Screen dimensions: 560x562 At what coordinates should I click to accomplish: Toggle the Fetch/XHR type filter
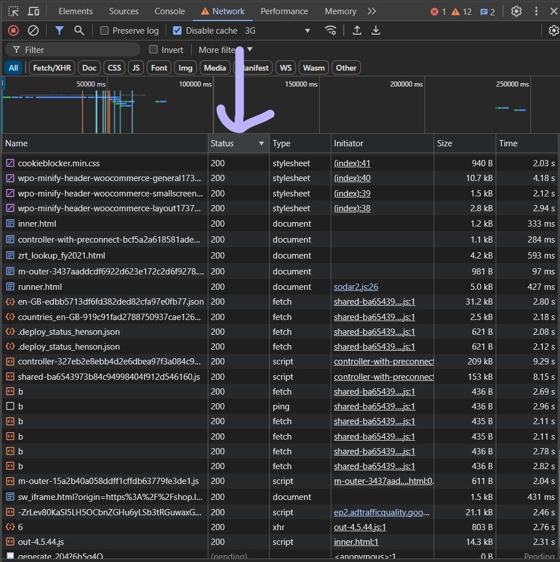[52, 68]
